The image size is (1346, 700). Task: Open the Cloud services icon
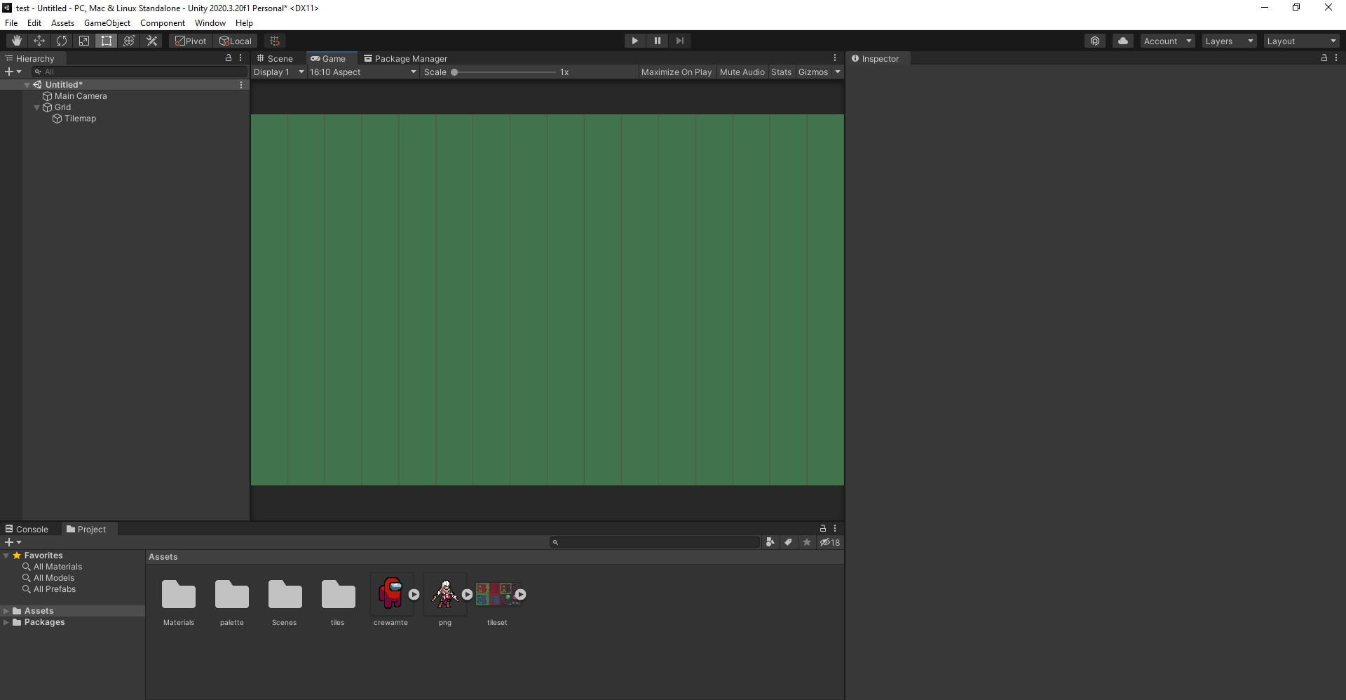(x=1122, y=41)
